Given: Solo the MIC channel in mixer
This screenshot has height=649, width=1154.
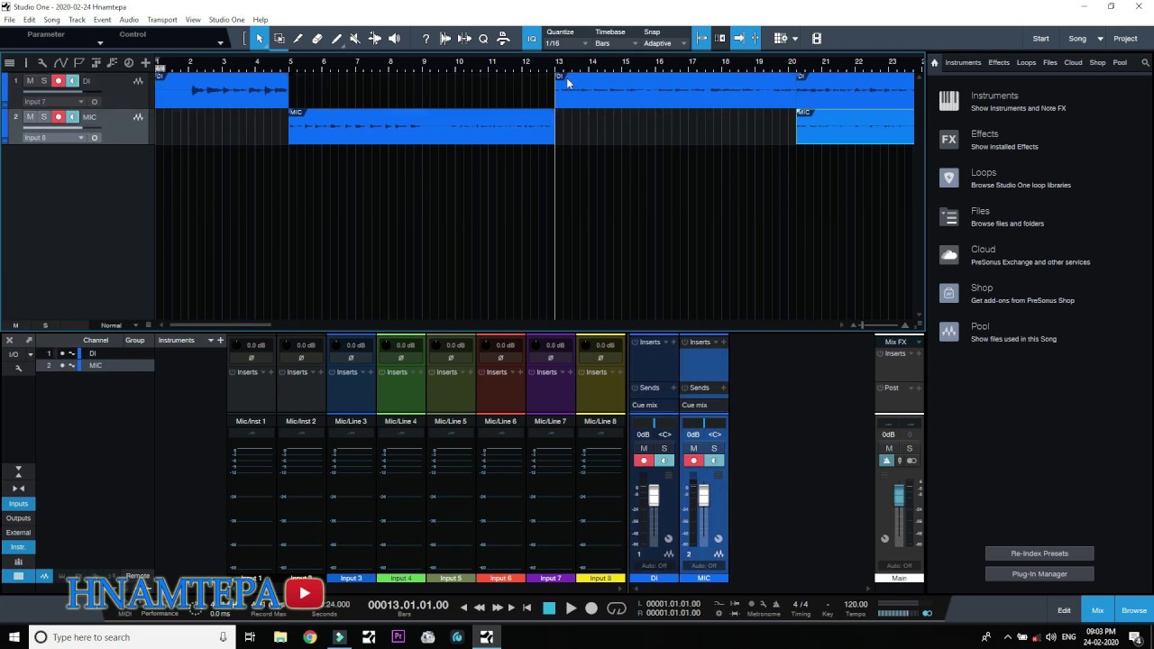Looking at the screenshot, I should (714, 448).
